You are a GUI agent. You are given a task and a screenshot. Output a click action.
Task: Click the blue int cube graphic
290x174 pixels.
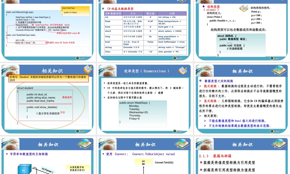coord(24,169)
